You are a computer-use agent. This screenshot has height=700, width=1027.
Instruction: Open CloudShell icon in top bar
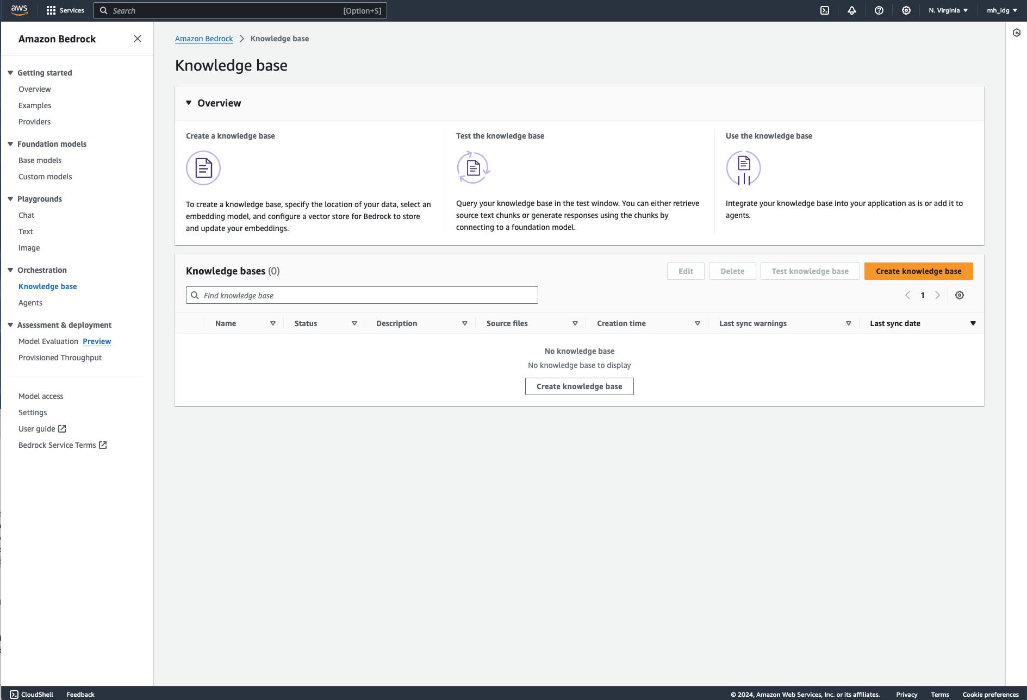pyautogui.click(x=825, y=10)
